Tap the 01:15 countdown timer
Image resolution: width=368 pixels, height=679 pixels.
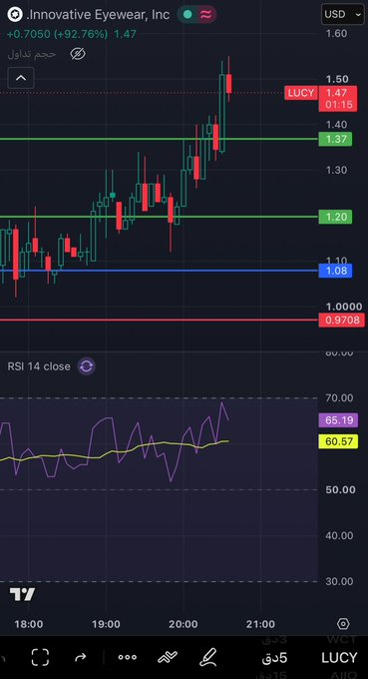[339, 105]
